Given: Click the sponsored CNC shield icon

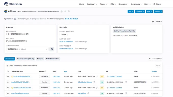Looking at the screenshot, I should (x=15, y=19).
